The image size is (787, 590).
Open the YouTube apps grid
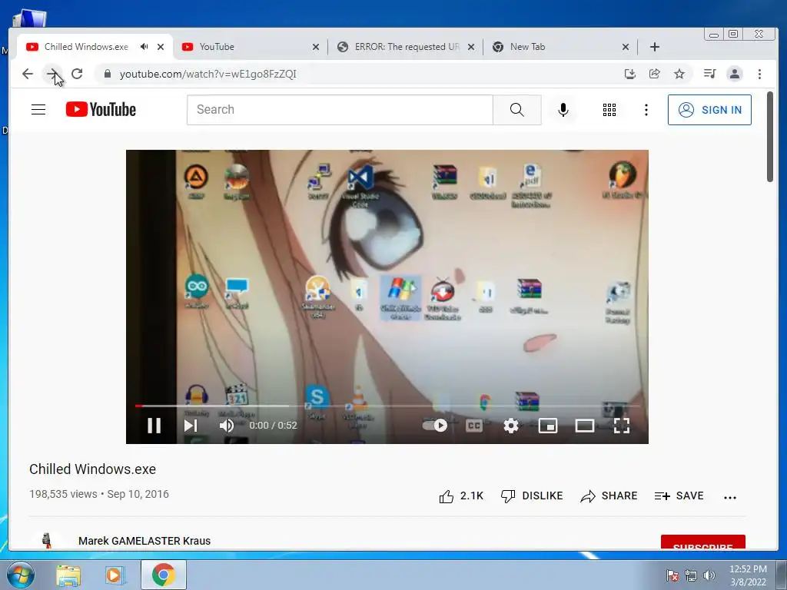click(x=609, y=109)
